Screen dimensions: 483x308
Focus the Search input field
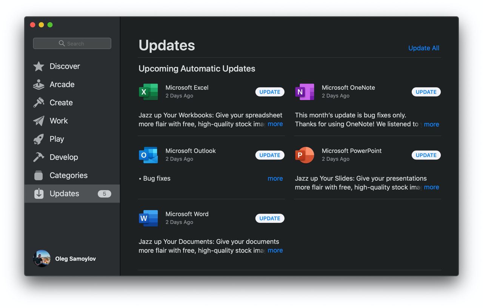click(x=72, y=43)
